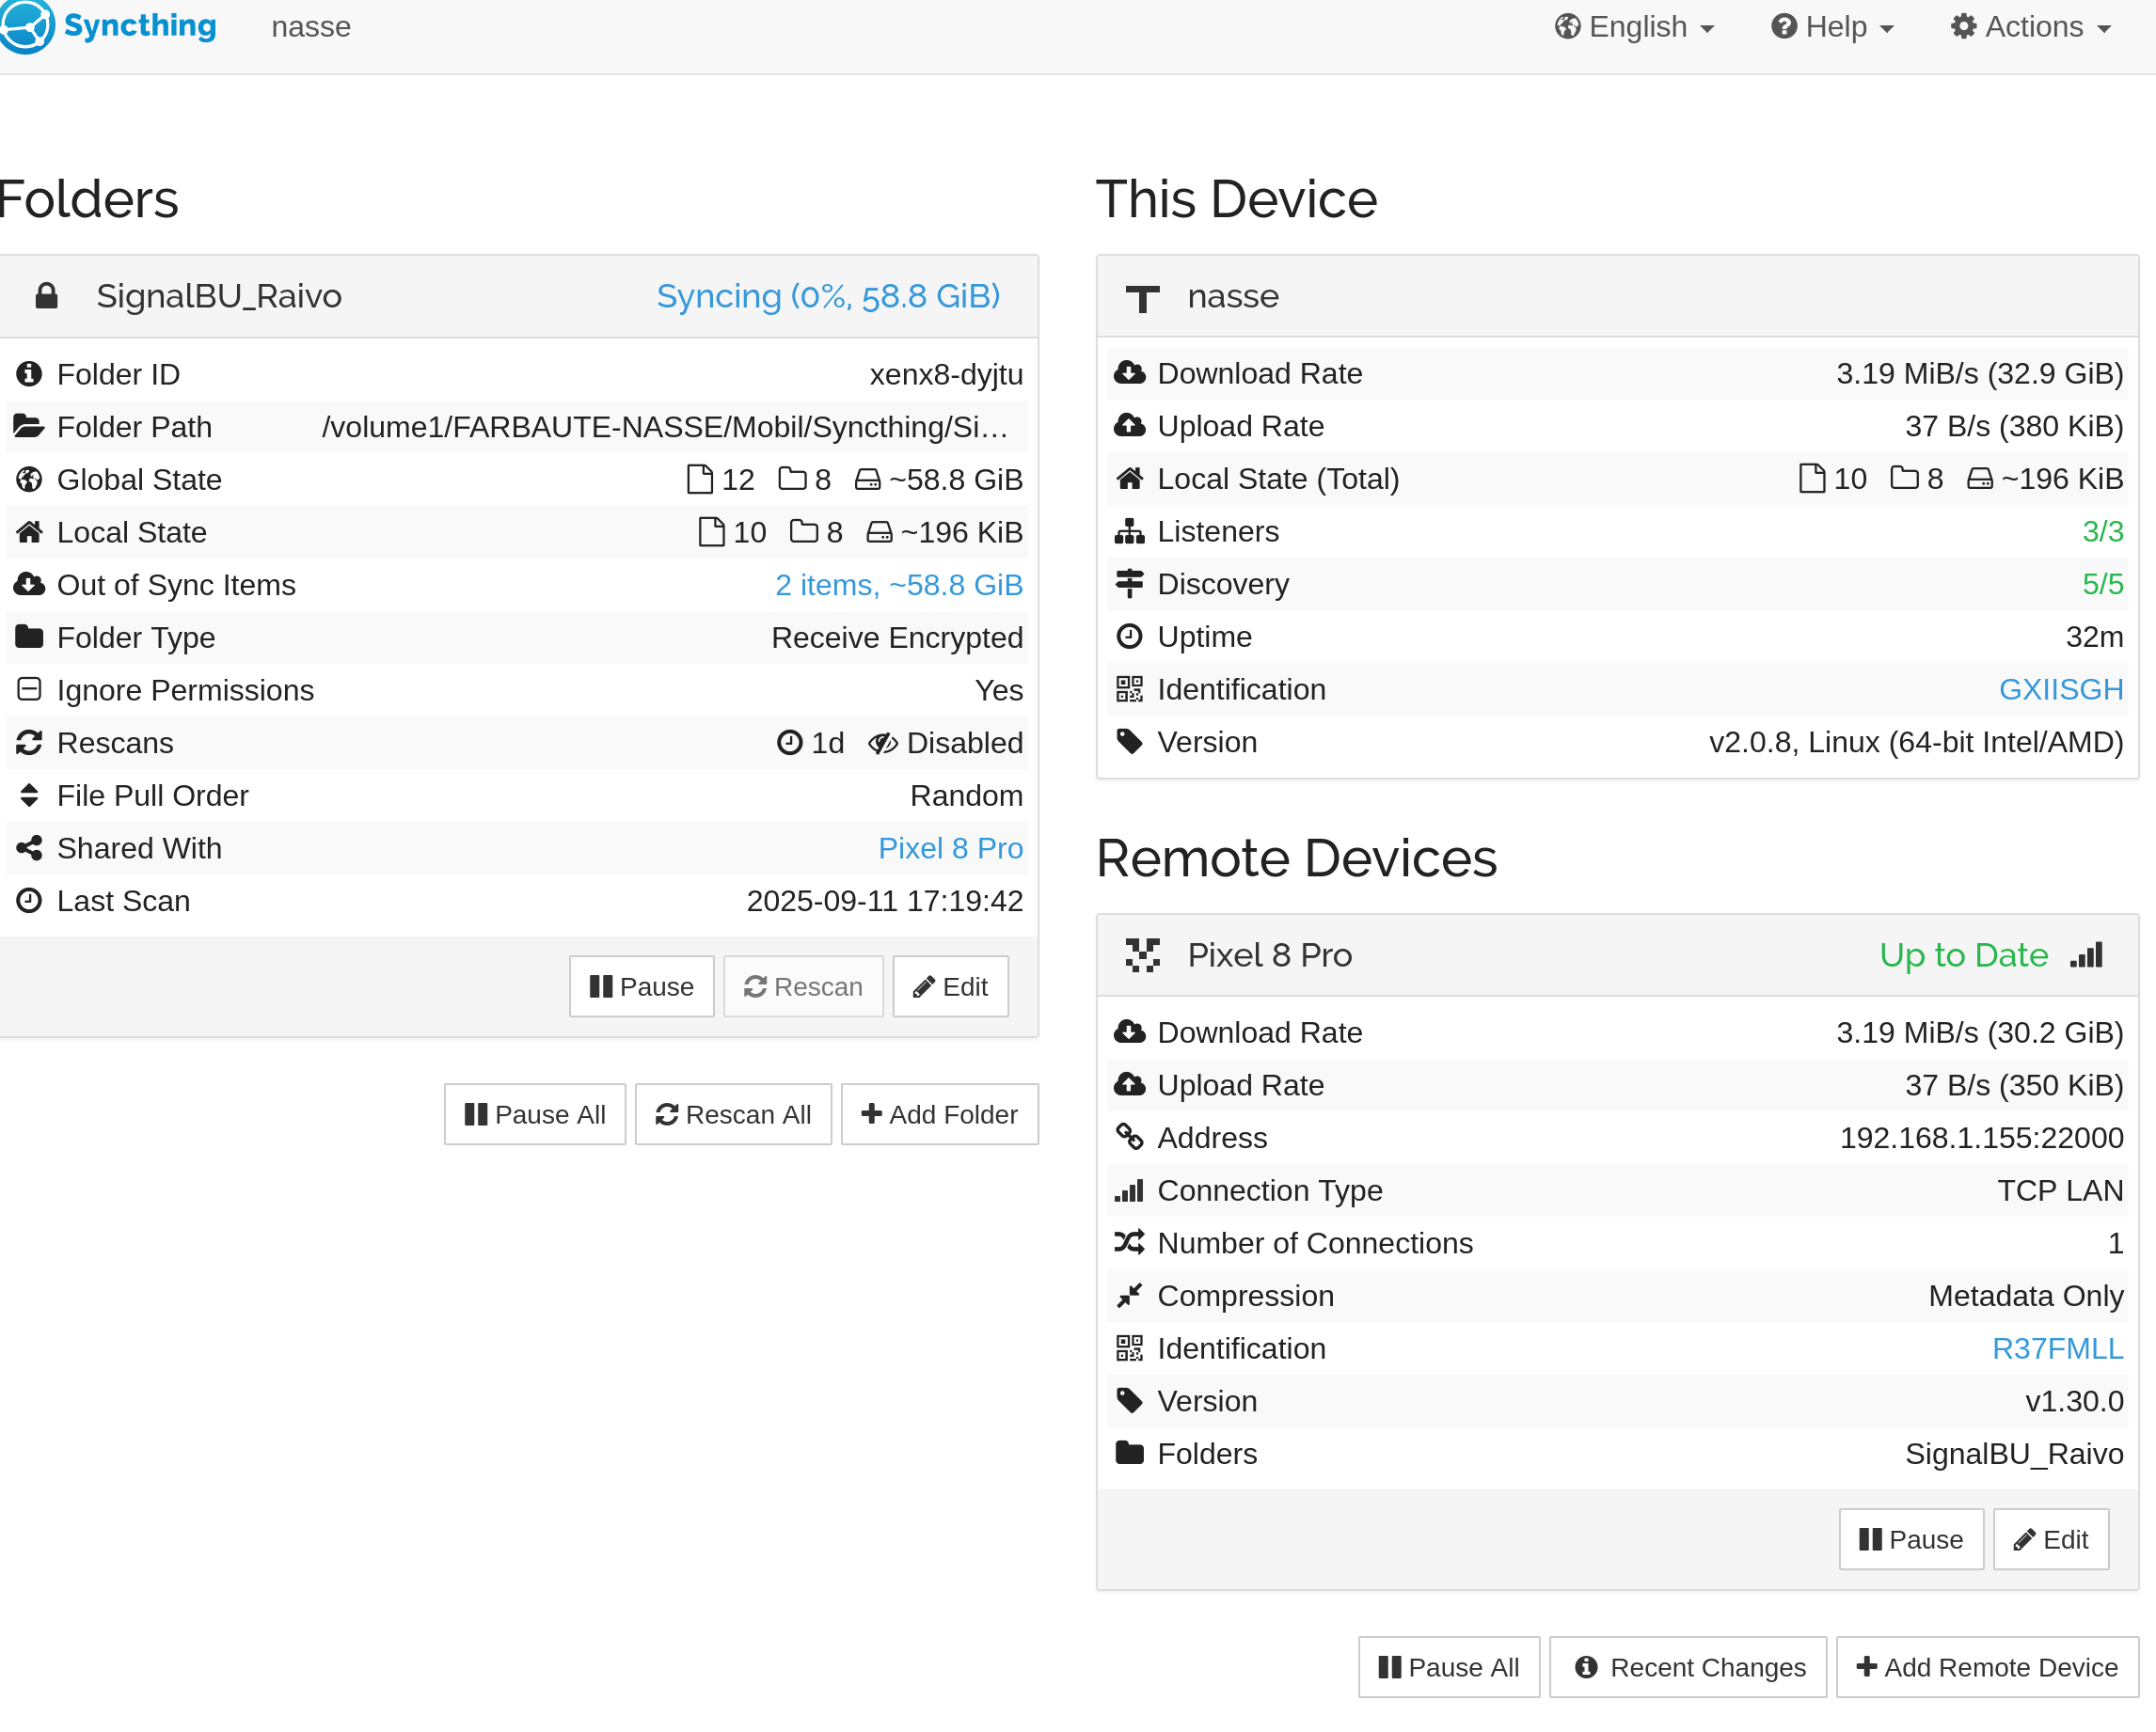Edit the Pixel 8 Pro device
2156x1732 pixels.
2051,1539
